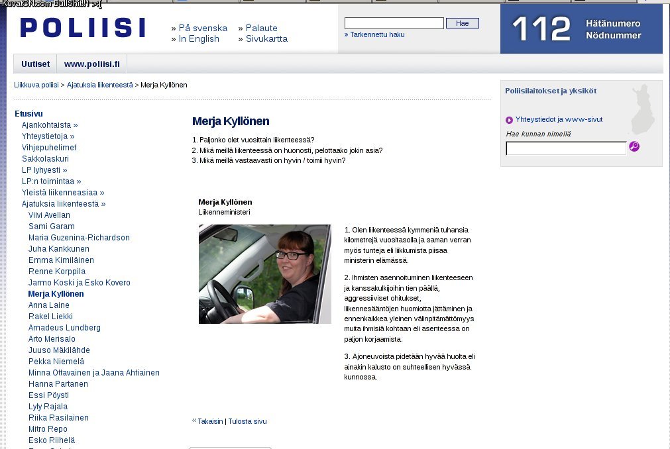Expand the Yhteystietoja section
The width and height of the screenshot is (670, 449).
point(48,136)
